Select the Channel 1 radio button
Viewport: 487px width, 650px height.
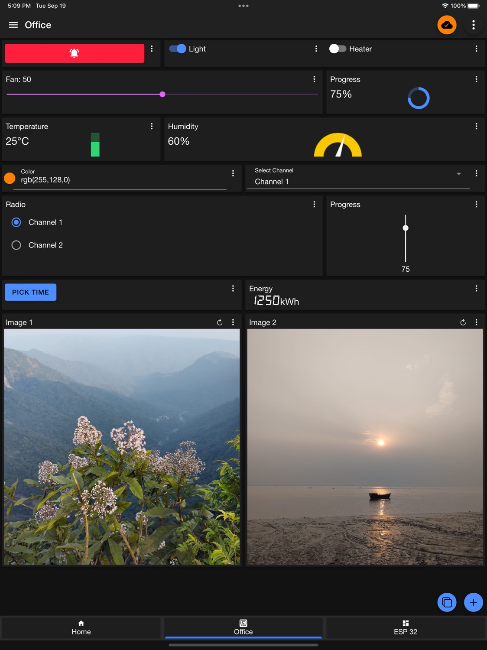[16, 222]
